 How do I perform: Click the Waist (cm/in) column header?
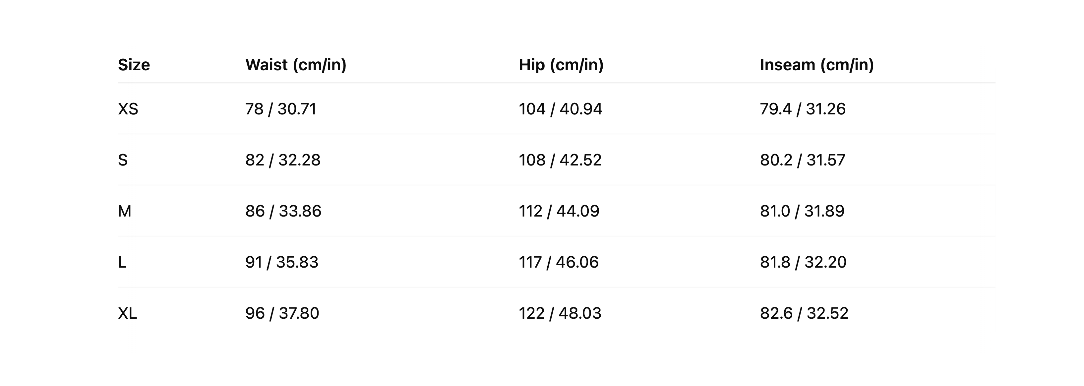pos(295,65)
